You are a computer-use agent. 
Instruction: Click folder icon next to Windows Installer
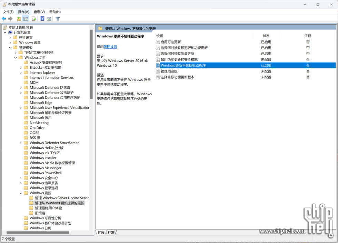coord(26,158)
